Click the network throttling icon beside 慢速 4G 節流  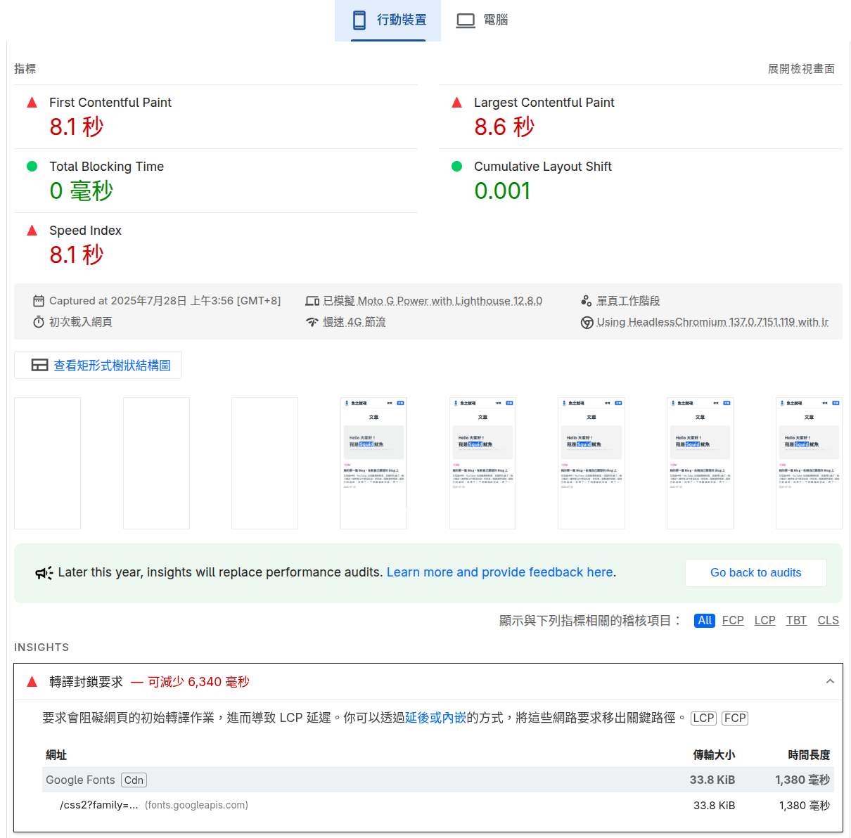click(312, 322)
